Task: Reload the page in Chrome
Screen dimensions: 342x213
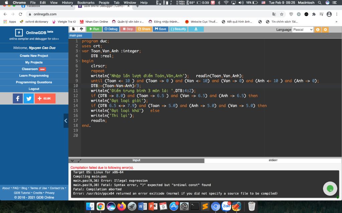Action: 20,14
